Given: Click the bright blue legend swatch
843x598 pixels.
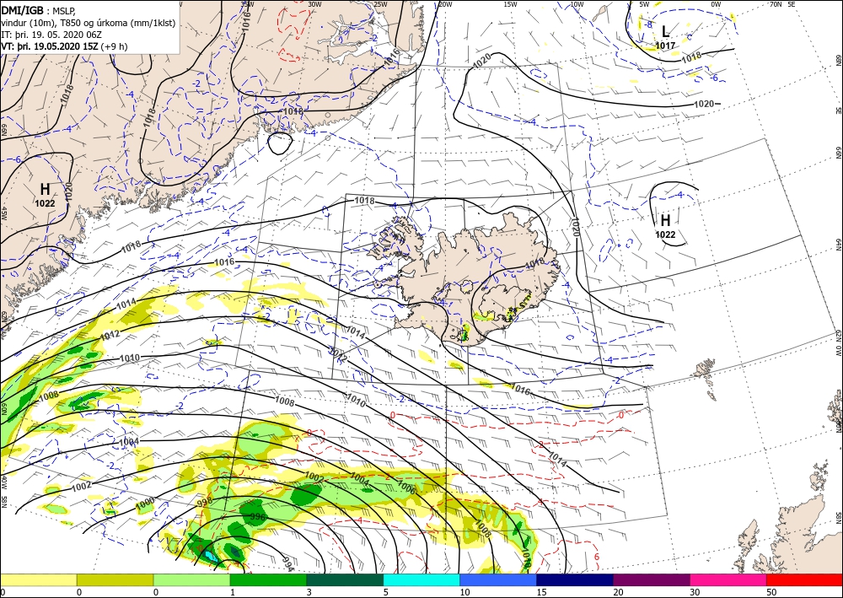Looking at the screenshot, I should [498, 579].
